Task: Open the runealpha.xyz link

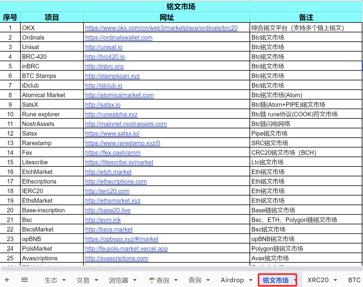Action: (x=111, y=114)
